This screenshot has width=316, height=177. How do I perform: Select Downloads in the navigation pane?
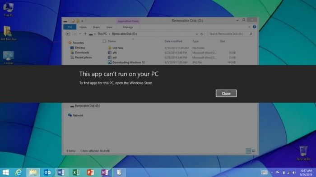coord(79,53)
